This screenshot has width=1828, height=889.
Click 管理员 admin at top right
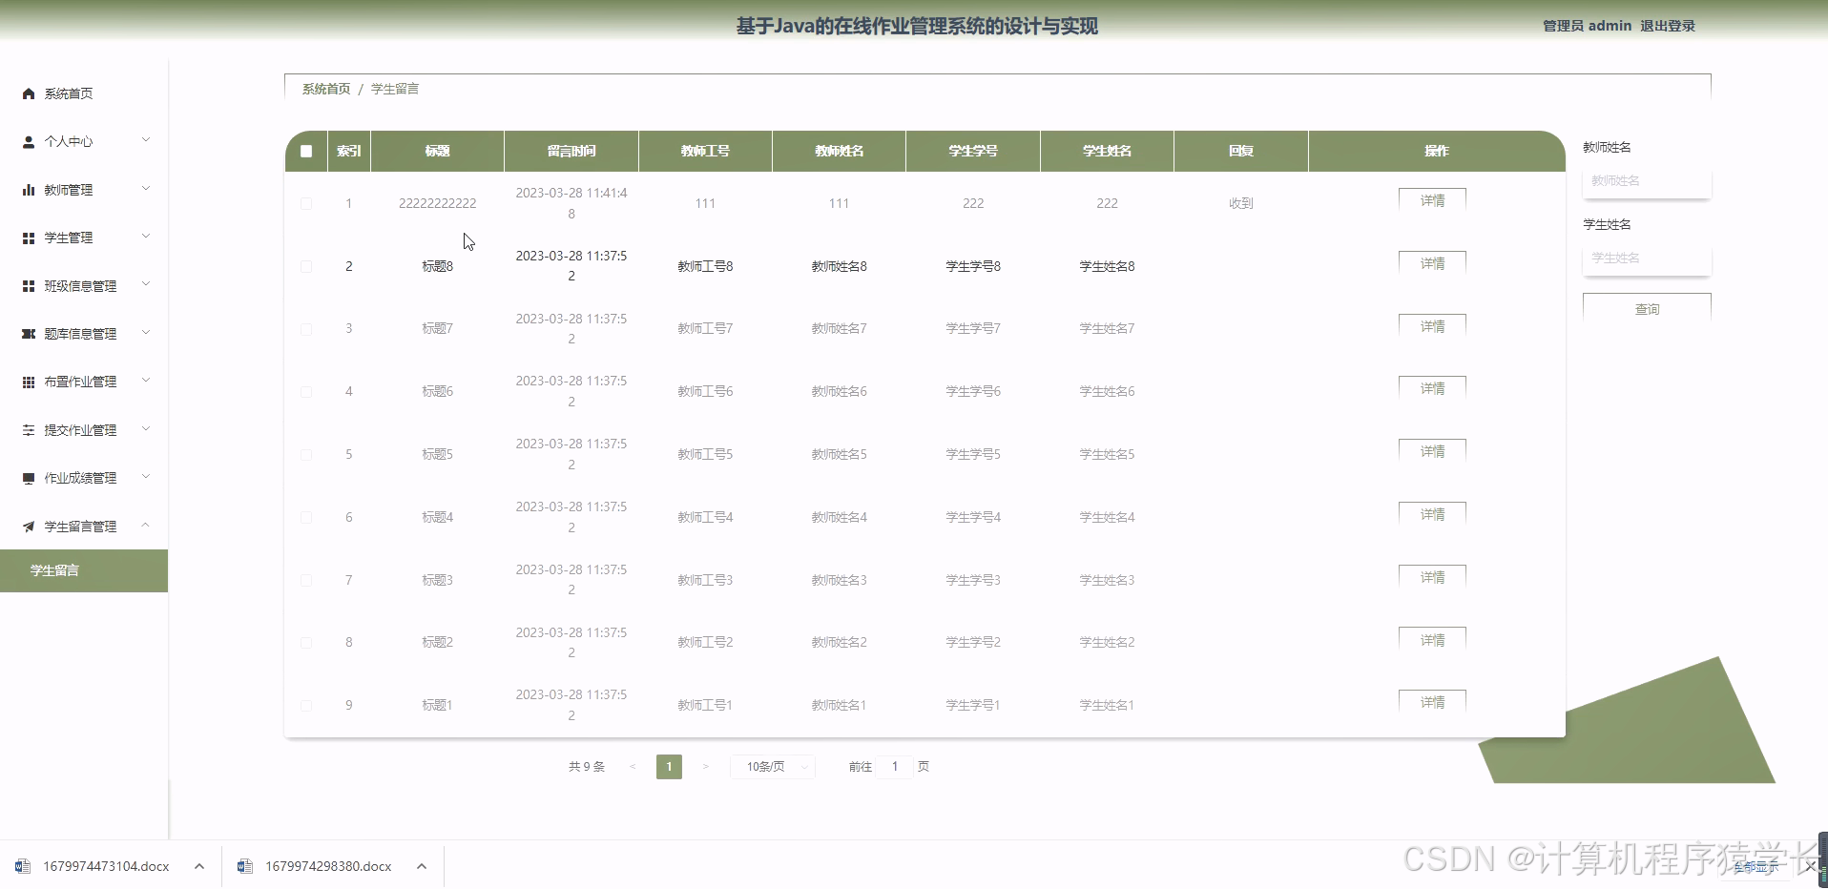1587,26
